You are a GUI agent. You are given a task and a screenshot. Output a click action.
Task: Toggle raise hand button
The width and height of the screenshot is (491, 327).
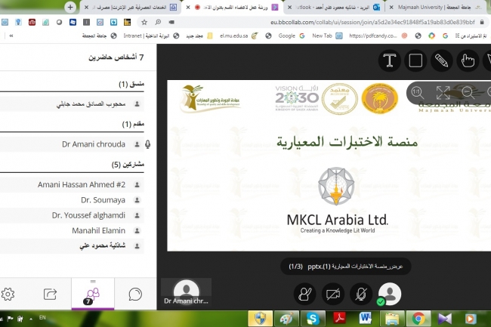coord(304,294)
